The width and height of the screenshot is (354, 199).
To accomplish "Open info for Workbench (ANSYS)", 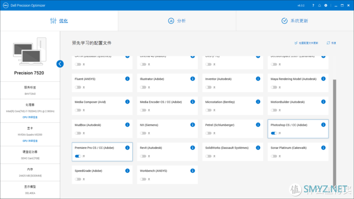I will (193, 171).
